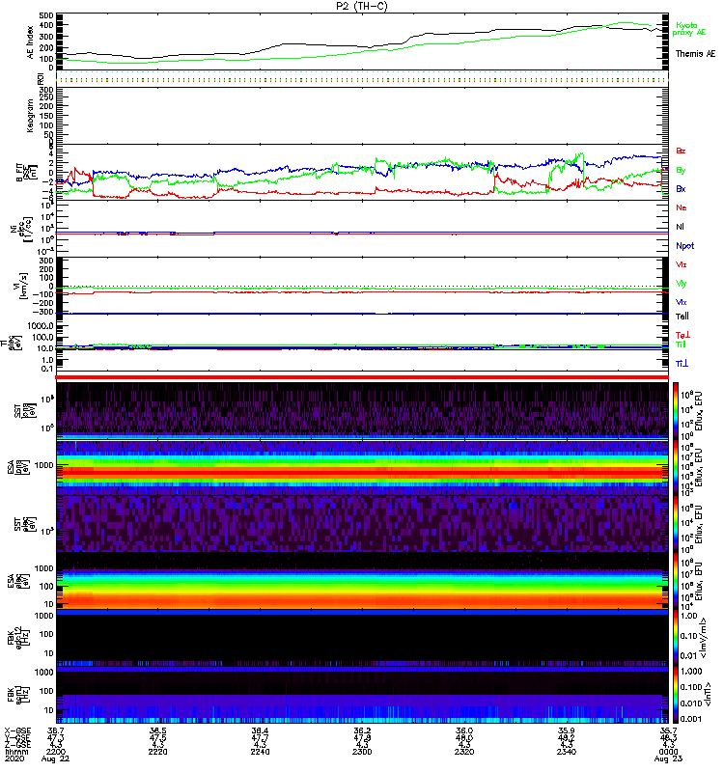Click the bottom nT spectrum color bar
Screen dimensions: 724x772
pyautogui.click(x=678, y=695)
